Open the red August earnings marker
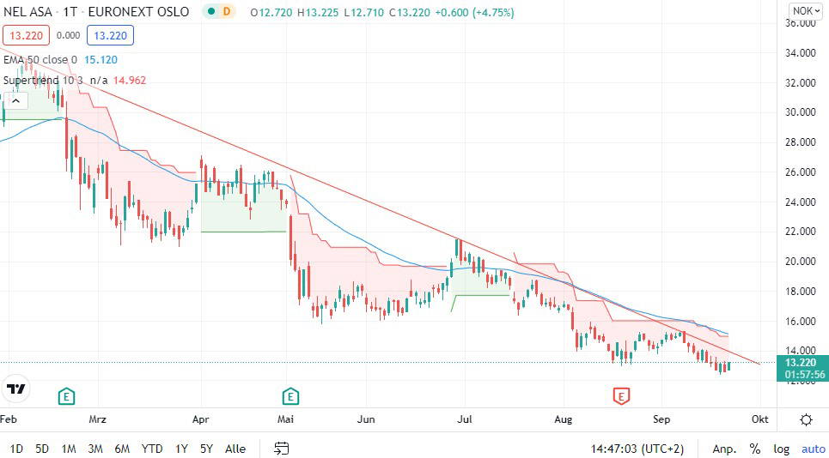Image resolution: width=829 pixels, height=458 pixels. [621, 395]
